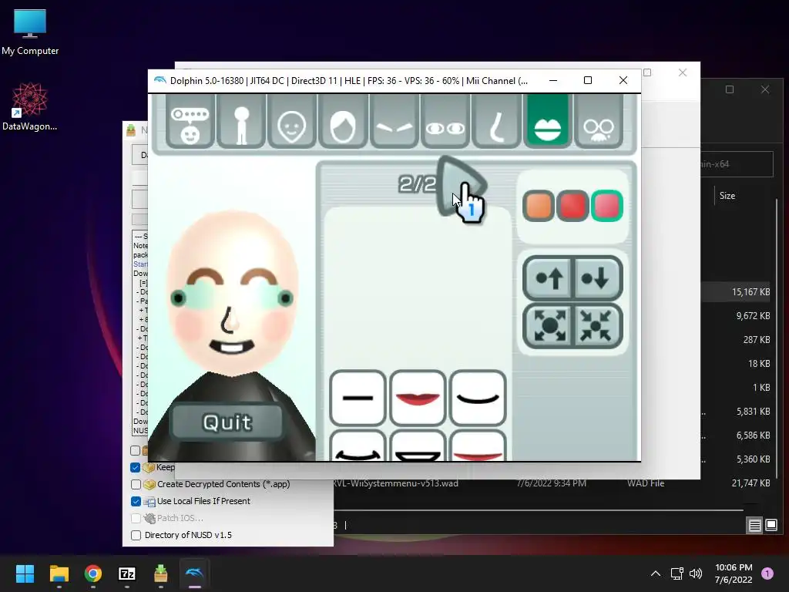Viewport: 789px width, 592px height.
Task: Choose the straight line mouth
Action: pyautogui.click(x=358, y=398)
